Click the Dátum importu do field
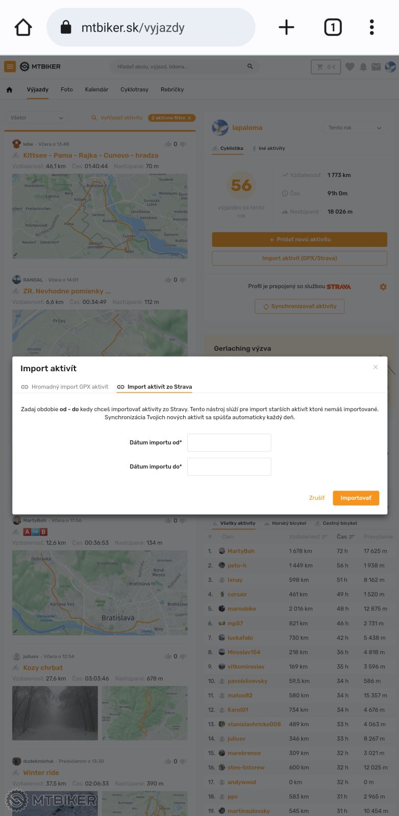Screen dimensions: 399x816 tap(229, 467)
